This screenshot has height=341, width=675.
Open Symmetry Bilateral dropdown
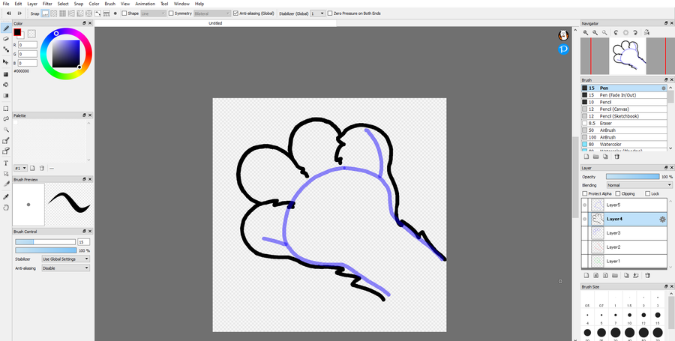212,13
